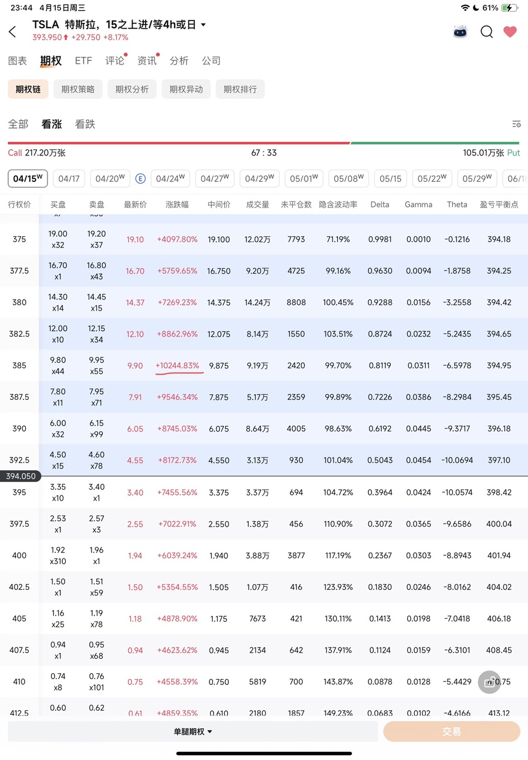Open the robot assistant icon
The image size is (528, 760).
(x=461, y=32)
